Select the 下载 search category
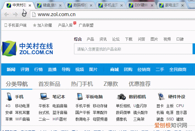Viewport: 195px width, 131px height. click(x=129, y=39)
